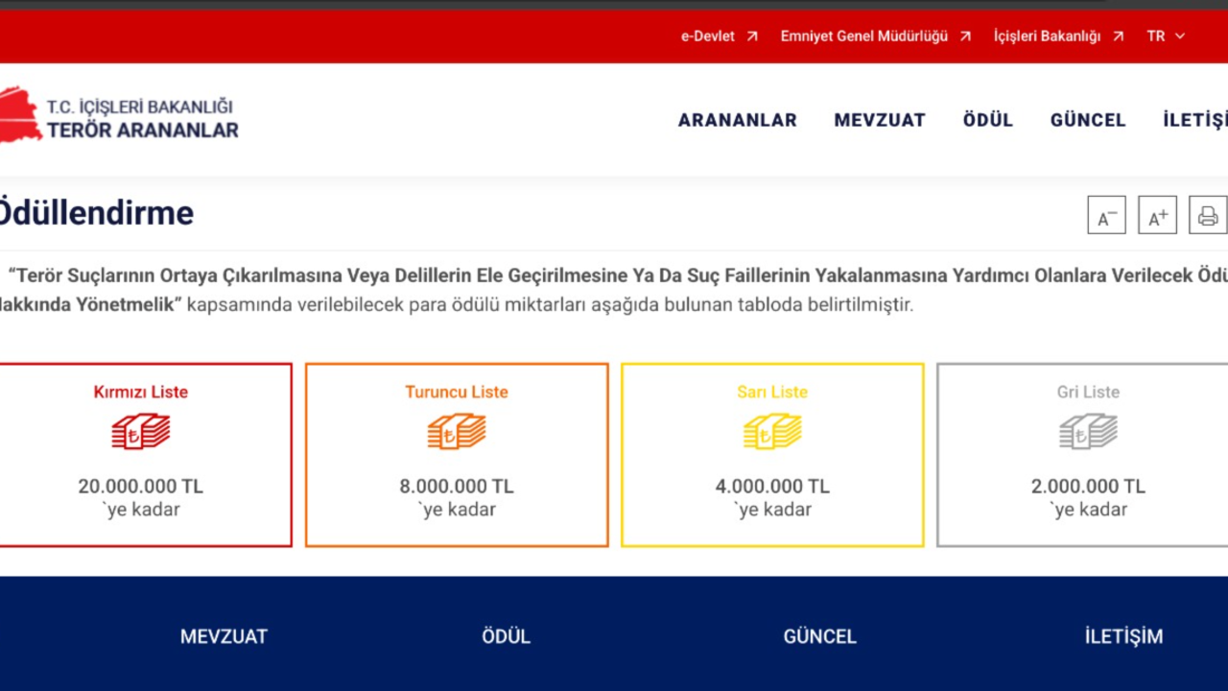This screenshot has width=1228, height=691.
Task: Click the arrow icon beside Emniyet Genel Müdürlüğü
Action: 965,36
